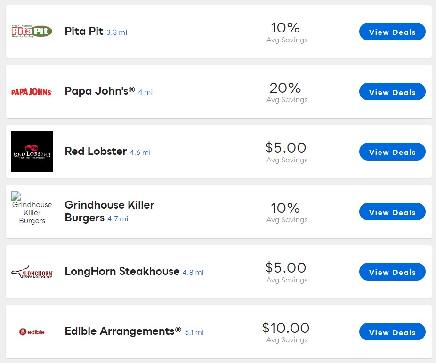This screenshot has width=436, height=363.
Task: View Deals for Edible Arrangements
Action: click(x=392, y=332)
